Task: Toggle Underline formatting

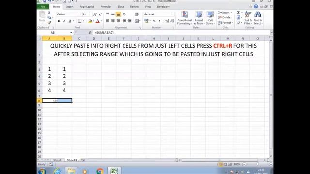Action: click(70, 21)
